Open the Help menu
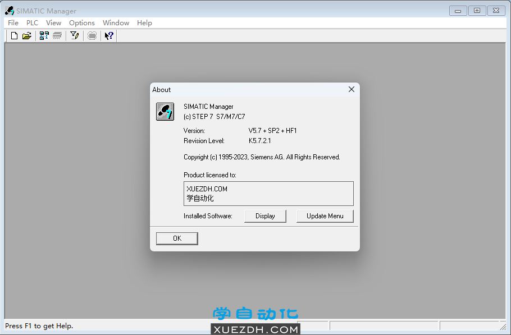Screen dimensions: 511x335 pos(144,23)
